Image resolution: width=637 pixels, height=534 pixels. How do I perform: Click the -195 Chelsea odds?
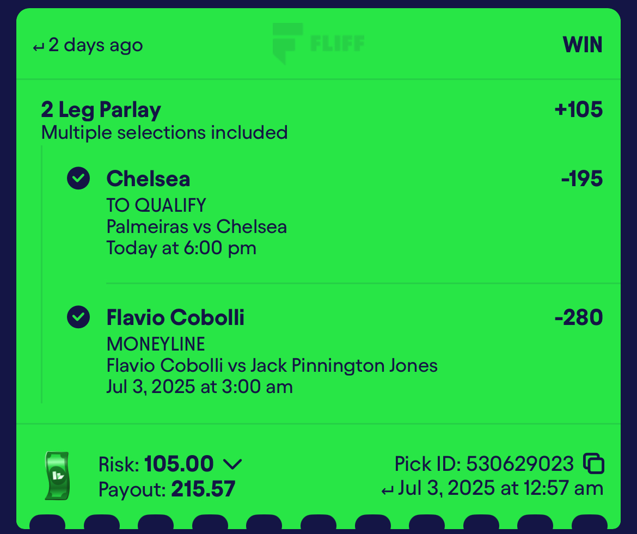[582, 179]
